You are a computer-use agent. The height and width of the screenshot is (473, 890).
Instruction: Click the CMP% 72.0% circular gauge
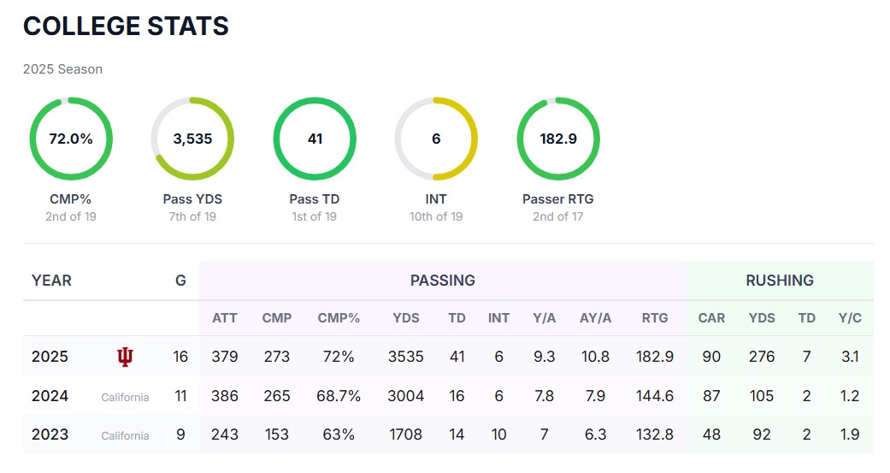[71, 139]
